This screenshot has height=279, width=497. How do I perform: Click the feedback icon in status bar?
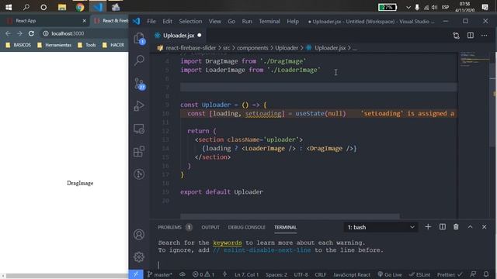point(473,274)
